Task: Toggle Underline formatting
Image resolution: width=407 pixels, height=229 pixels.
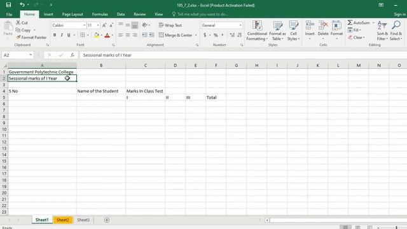Action: [x=69, y=35]
